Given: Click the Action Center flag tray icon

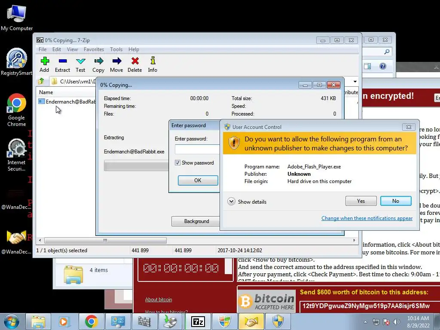Looking at the screenshot, I should 386,322.
